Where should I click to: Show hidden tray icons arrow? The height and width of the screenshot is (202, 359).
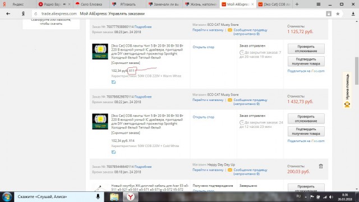point(306,197)
